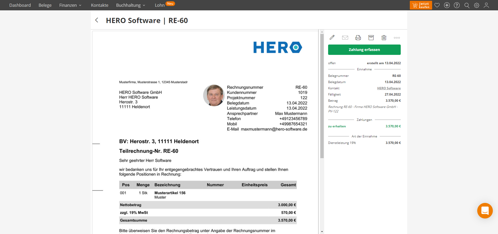The width and height of the screenshot is (498, 234).
Task: Open the Dashboard menu item
Action: 20,5
